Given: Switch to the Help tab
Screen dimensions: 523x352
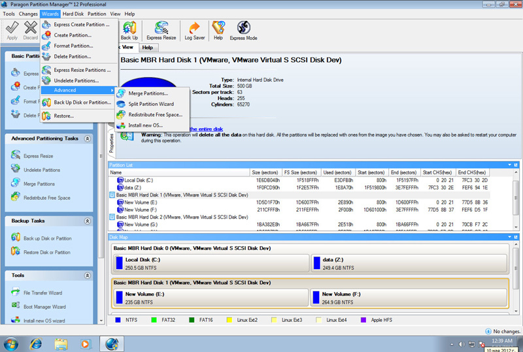Looking at the screenshot, I should pyautogui.click(x=148, y=48).
